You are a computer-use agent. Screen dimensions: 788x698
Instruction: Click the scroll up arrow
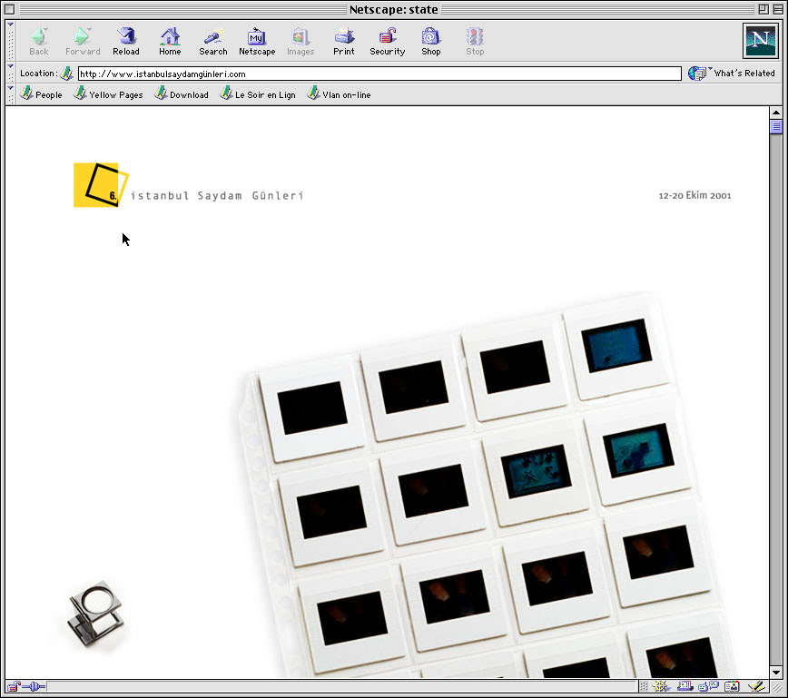pos(776,113)
